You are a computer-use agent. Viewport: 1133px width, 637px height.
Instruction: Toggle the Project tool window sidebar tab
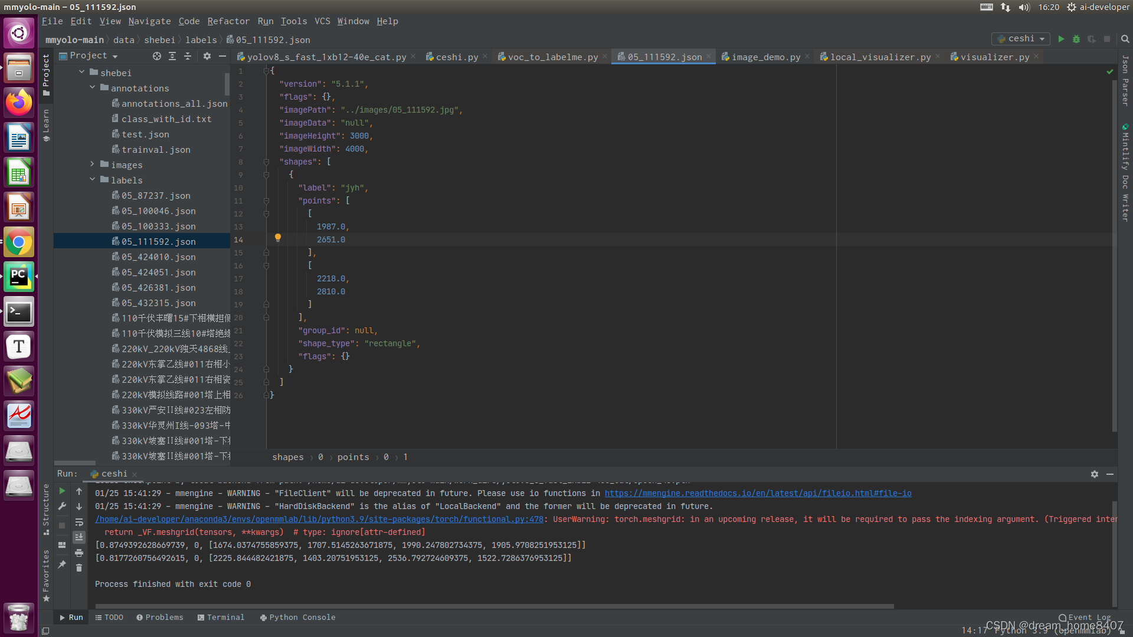[x=47, y=75]
